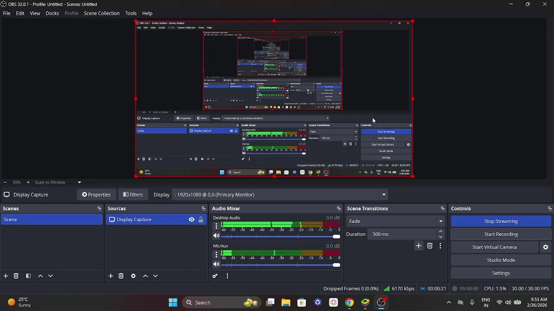Open transition properties three-dot menu
Image resolution: width=554 pixels, height=311 pixels.
(440, 246)
